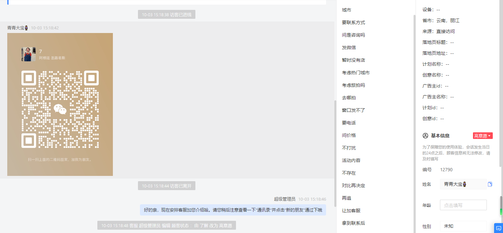
Task: Focus the 年龄 input field
Action: click(x=463, y=205)
